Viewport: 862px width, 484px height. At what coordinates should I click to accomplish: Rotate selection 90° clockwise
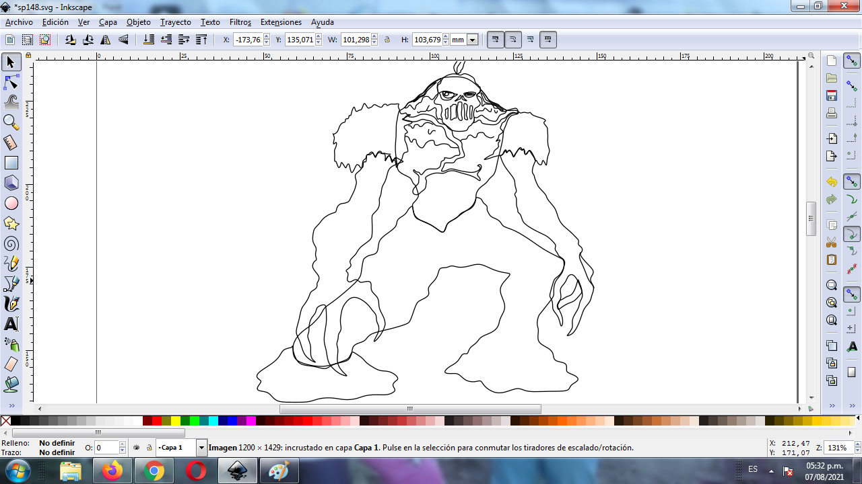click(88, 40)
